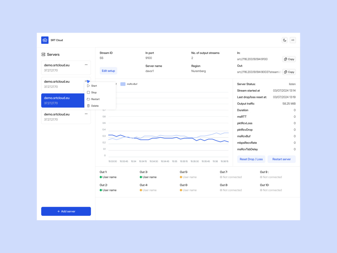Click the msRcvTsbDelay row label

247,149
